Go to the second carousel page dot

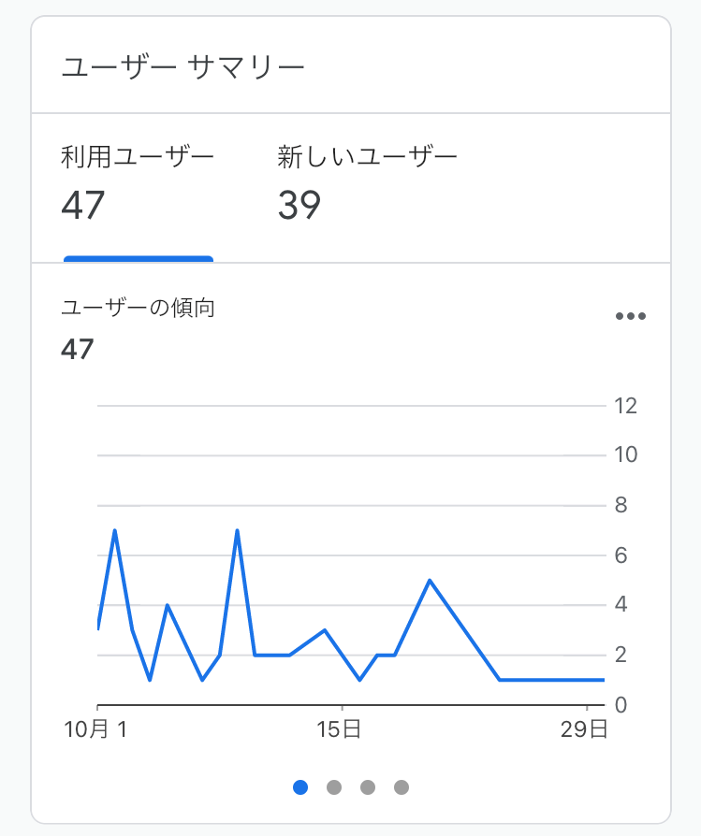(x=334, y=787)
